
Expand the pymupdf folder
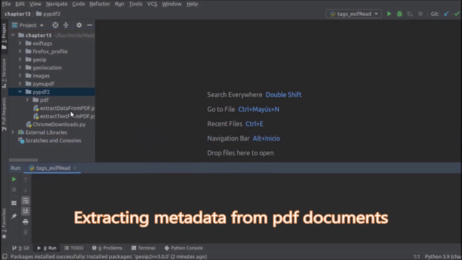(x=20, y=84)
